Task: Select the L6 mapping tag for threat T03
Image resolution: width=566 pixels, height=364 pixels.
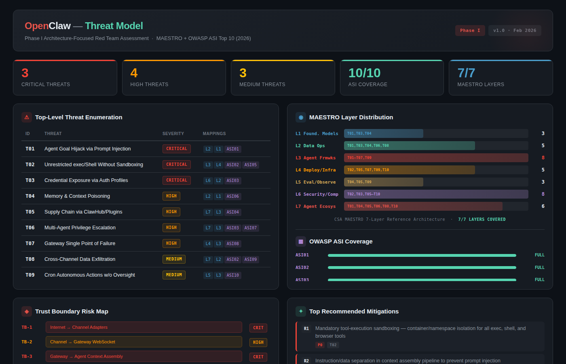Action: [207, 180]
